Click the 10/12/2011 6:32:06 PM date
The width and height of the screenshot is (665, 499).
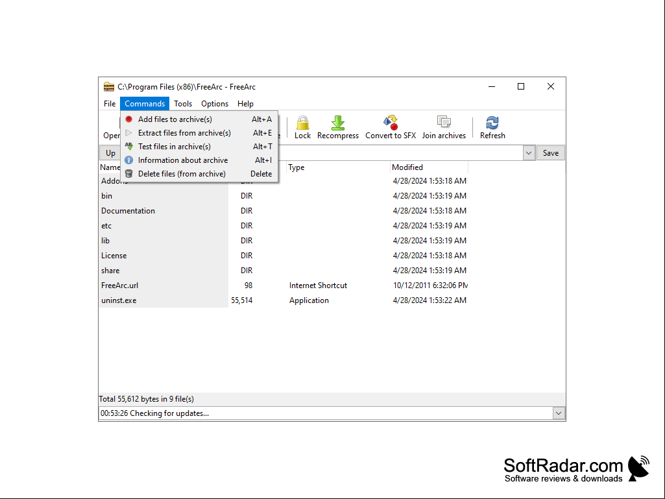pos(430,285)
